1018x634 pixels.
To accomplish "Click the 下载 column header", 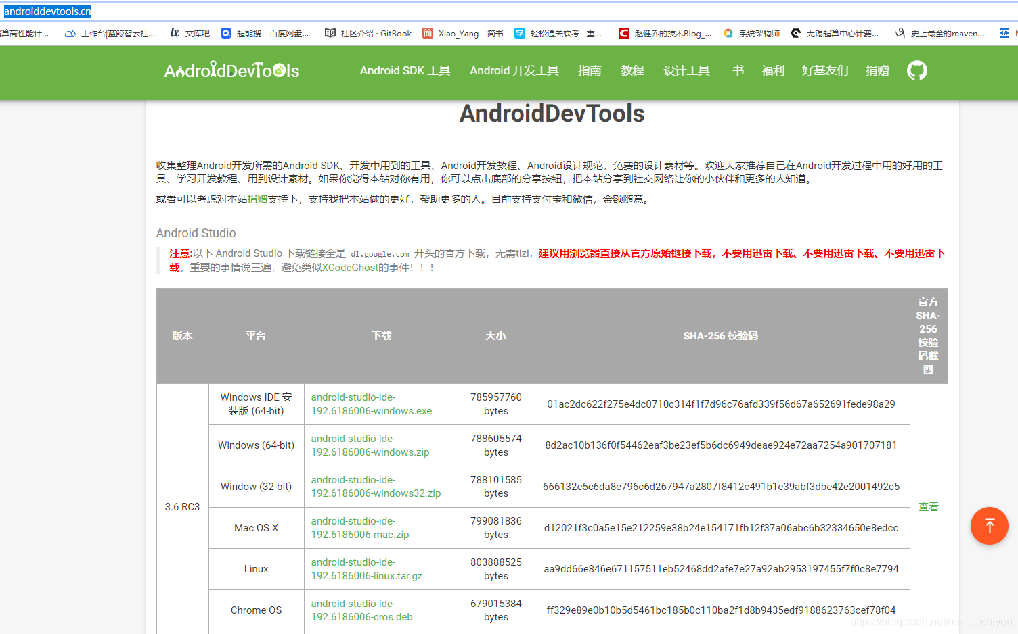I will coord(382,336).
